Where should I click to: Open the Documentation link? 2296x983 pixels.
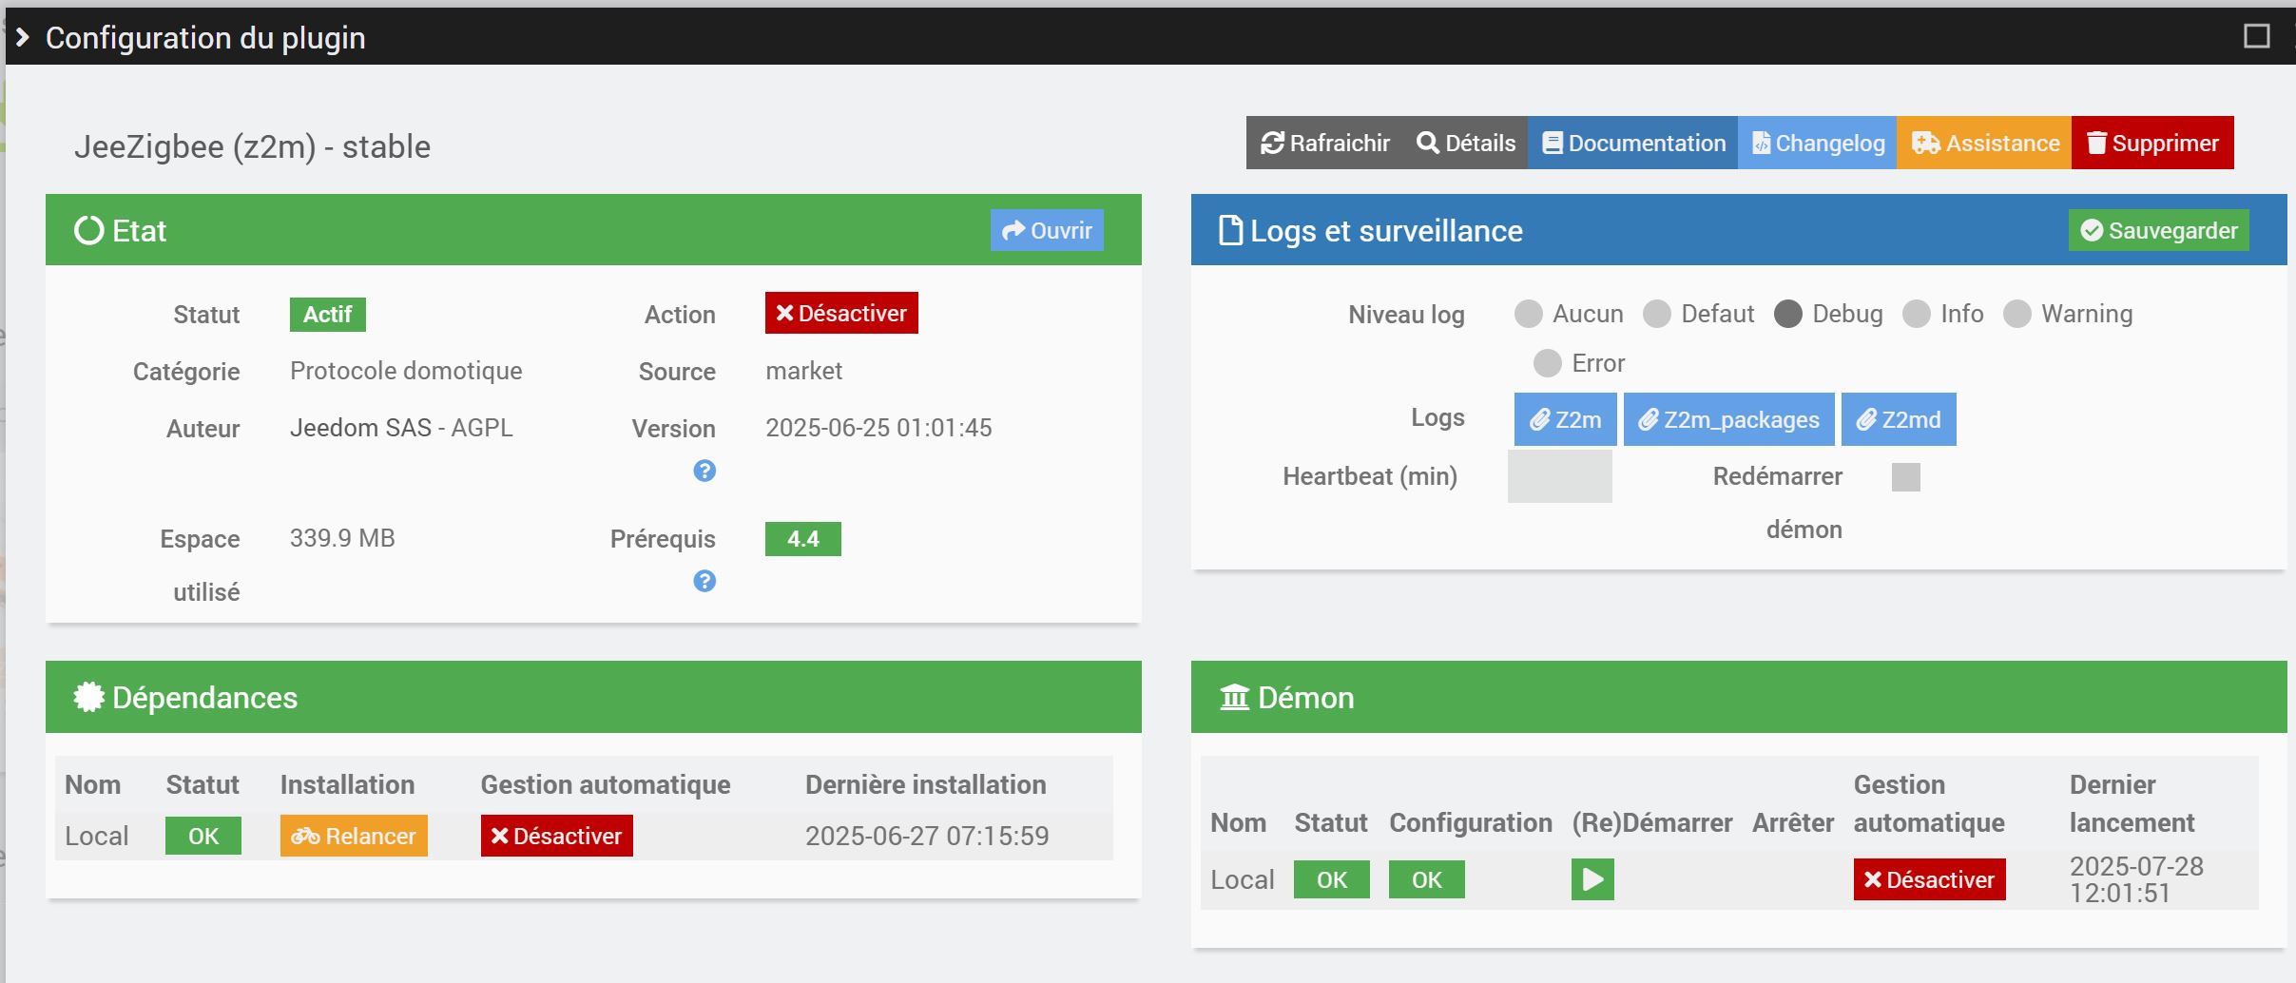(x=1632, y=143)
